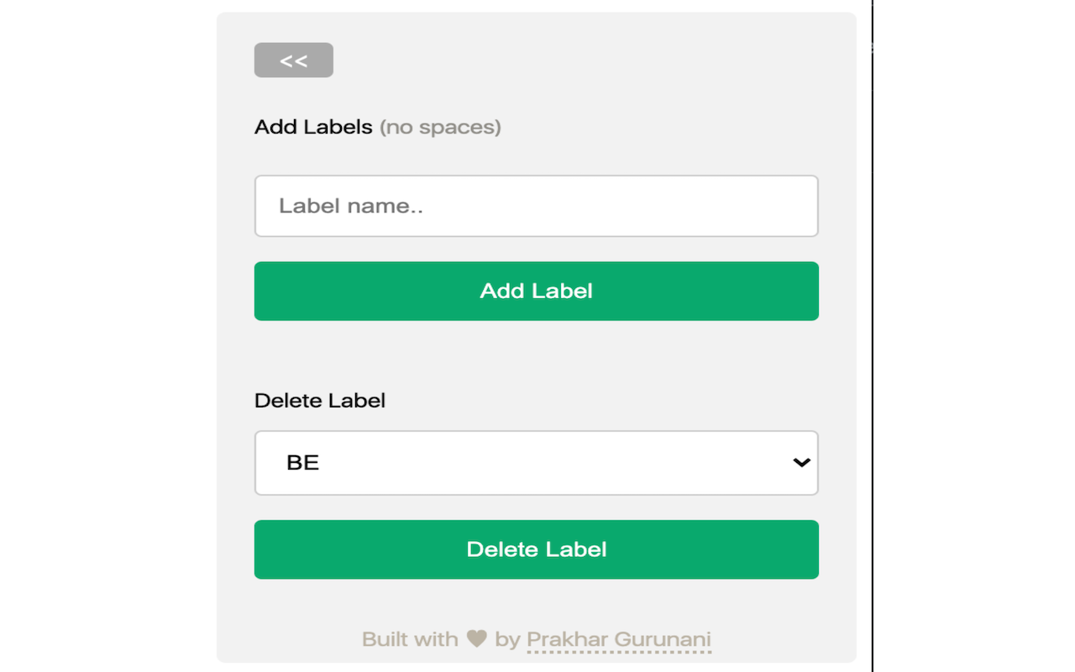
Task: Focus the Label name input field
Action: (x=536, y=206)
